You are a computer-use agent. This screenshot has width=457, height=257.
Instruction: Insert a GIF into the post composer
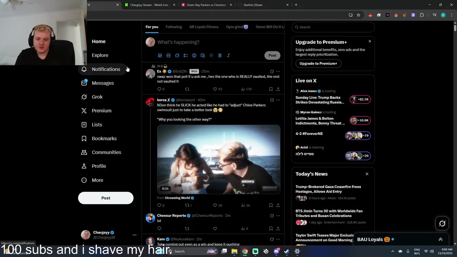pyautogui.click(x=169, y=55)
